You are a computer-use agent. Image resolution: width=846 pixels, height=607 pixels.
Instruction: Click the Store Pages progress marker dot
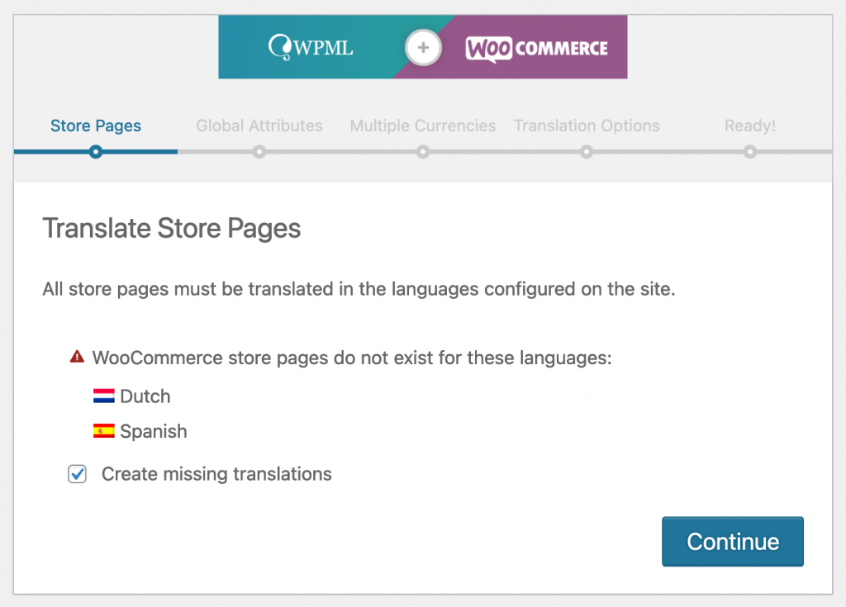[96, 152]
